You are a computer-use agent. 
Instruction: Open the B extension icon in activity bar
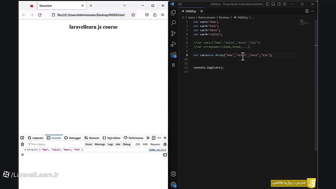click(x=173, y=65)
